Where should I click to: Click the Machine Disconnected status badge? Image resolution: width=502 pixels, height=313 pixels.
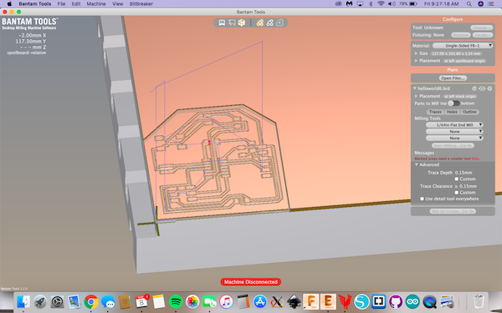[x=251, y=282]
